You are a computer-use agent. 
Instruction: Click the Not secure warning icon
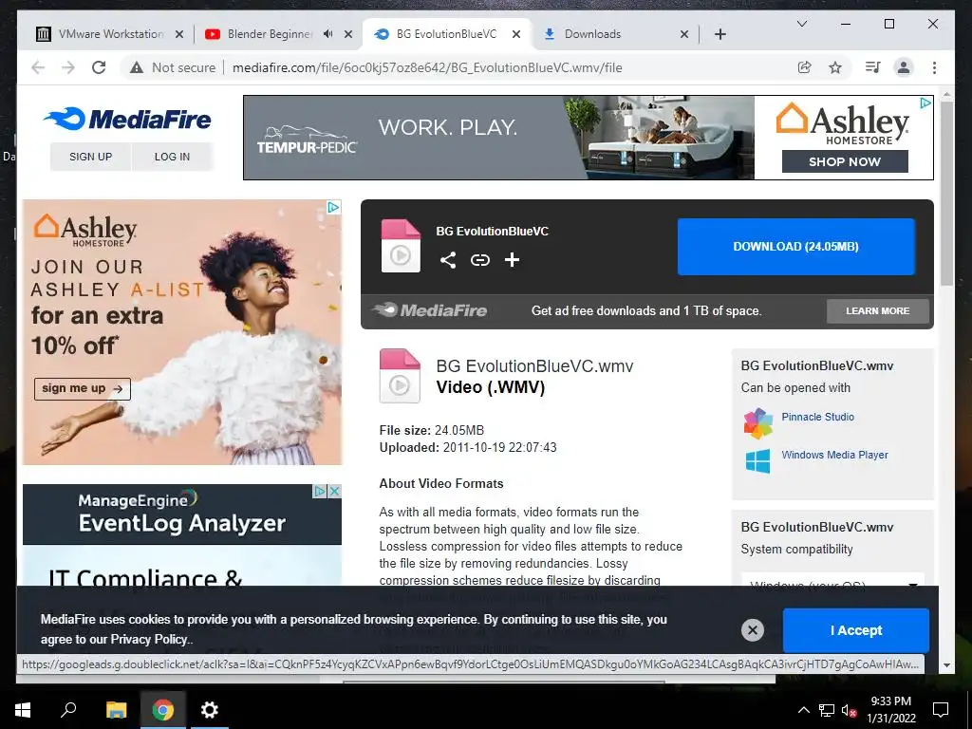137,67
